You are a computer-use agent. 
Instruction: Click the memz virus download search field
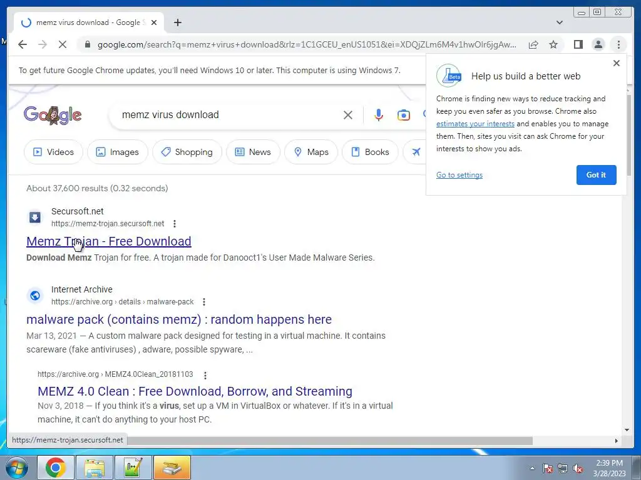229,115
